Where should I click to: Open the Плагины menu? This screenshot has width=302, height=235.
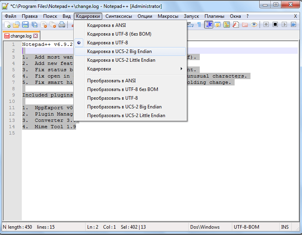[x=214, y=16]
